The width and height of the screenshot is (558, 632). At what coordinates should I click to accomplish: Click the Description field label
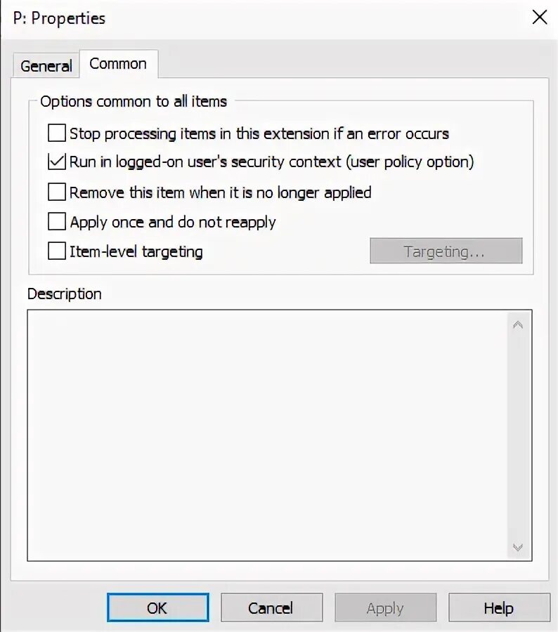pyautogui.click(x=65, y=294)
